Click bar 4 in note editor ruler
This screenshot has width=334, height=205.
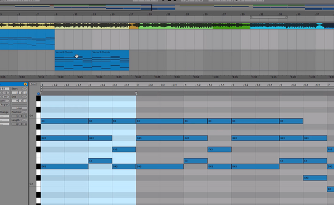point(185,85)
